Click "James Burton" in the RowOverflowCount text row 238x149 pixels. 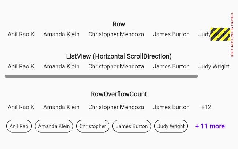click(171, 107)
